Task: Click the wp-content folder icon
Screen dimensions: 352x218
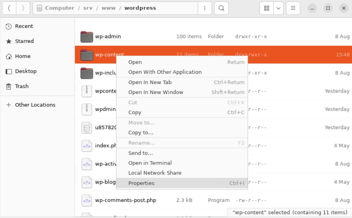Action: [86, 55]
